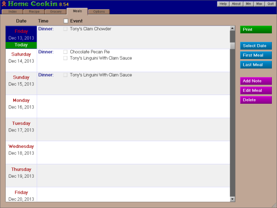
Task: Toggle the Event checkbox
Action: coord(66,21)
